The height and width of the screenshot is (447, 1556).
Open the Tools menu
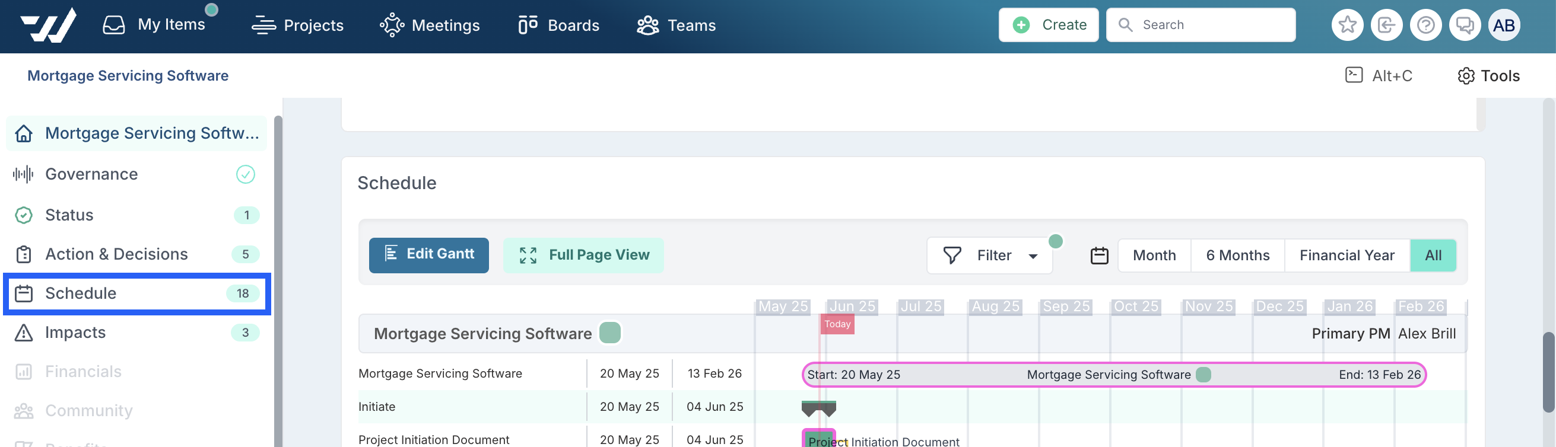[x=1488, y=75]
